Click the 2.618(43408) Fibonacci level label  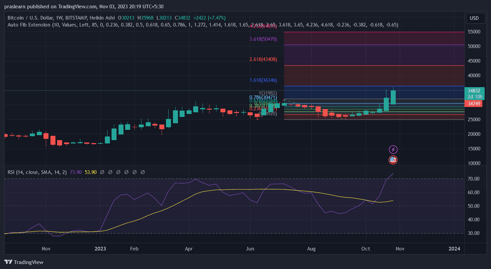click(263, 59)
